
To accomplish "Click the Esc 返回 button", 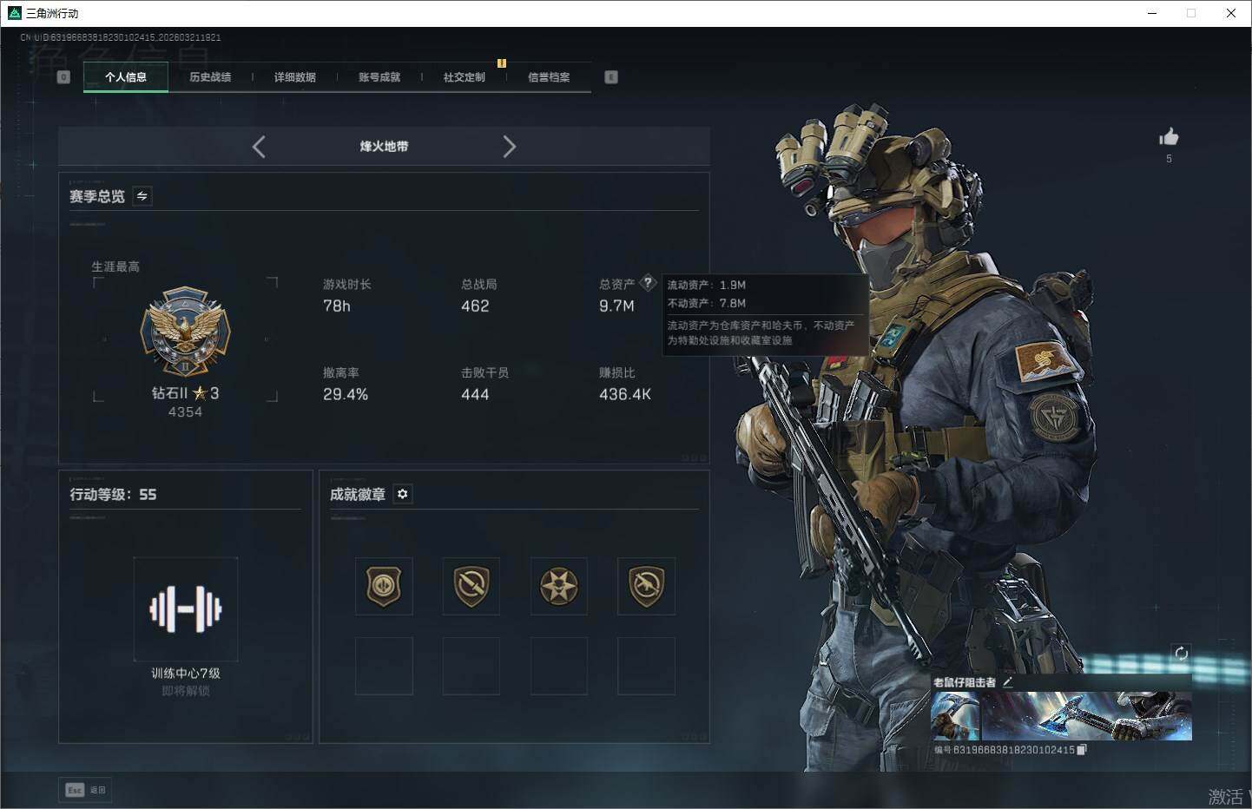I will 86,790.
